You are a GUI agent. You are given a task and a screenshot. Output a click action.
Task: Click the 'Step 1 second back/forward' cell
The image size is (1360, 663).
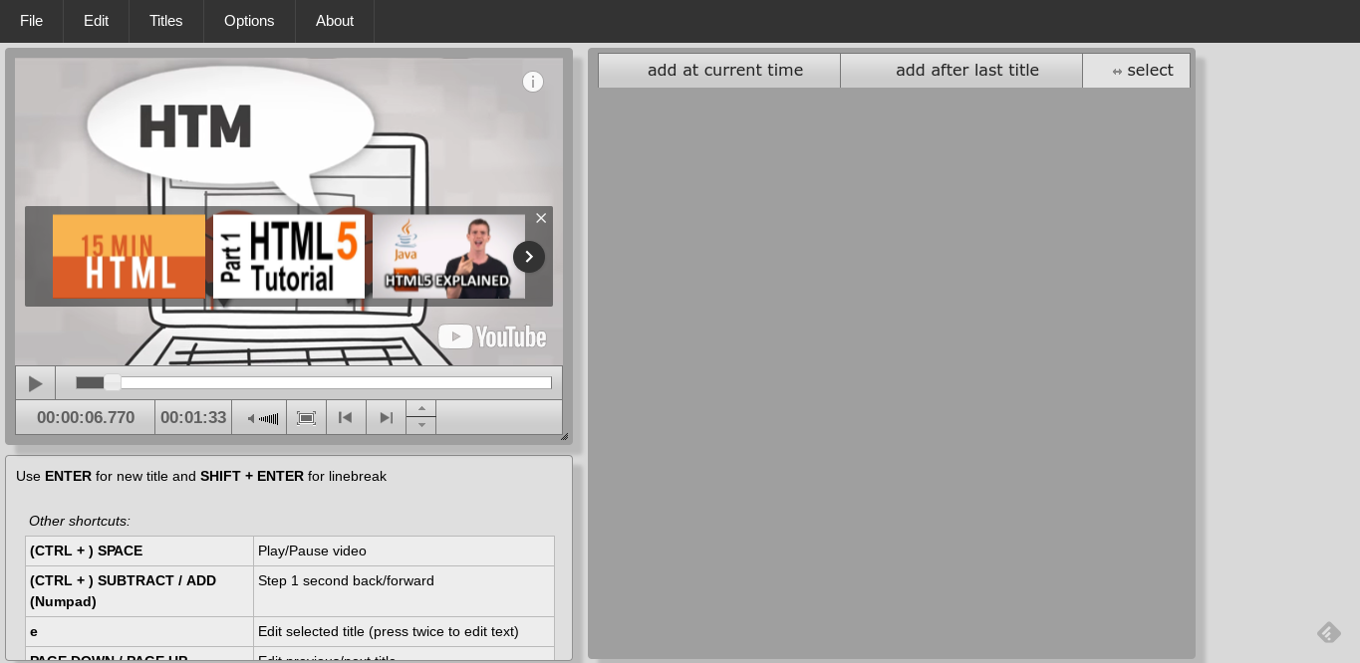404,591
